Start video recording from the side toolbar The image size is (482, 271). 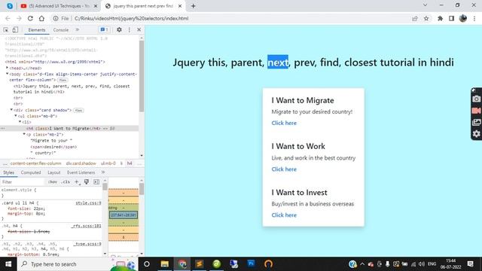(x=476, y=111)
